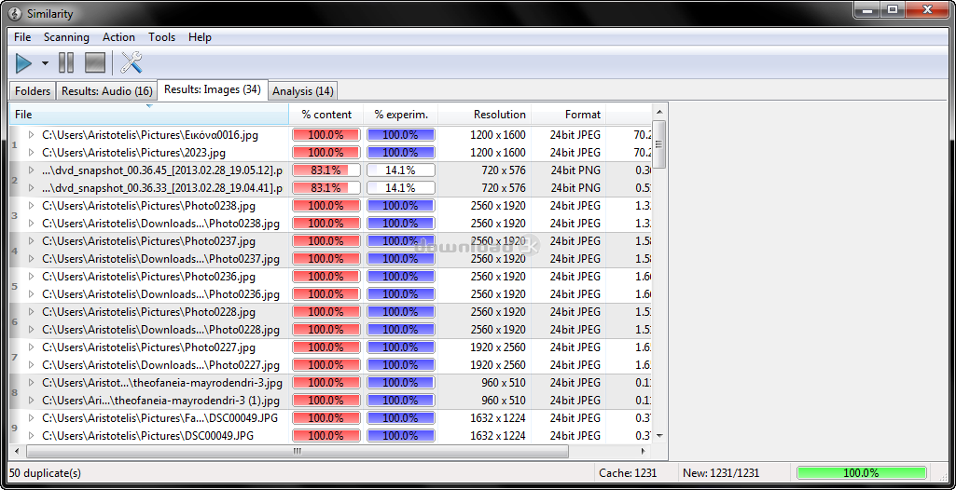The image size is (956, 490).
Task: Expand the Pictures\Photo0238.jpg row
Action: 31,206
